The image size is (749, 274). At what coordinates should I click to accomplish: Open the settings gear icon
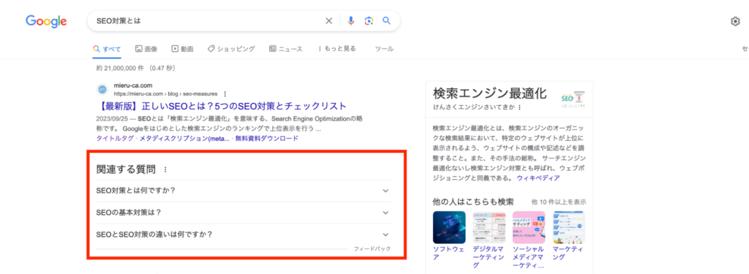(x=735, y=21)
